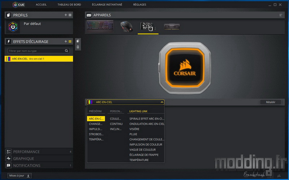Switch to the LIGHTING LINK tab
The image size is (289, 180).
click(138, 111)
